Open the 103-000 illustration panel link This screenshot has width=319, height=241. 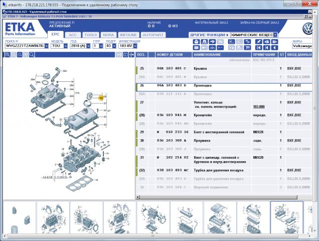pyautogui.click(x=259, y=107)
